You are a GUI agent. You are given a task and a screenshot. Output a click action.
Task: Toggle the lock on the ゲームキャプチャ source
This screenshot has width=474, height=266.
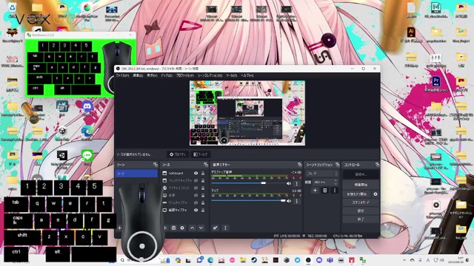tap(203, 202)
